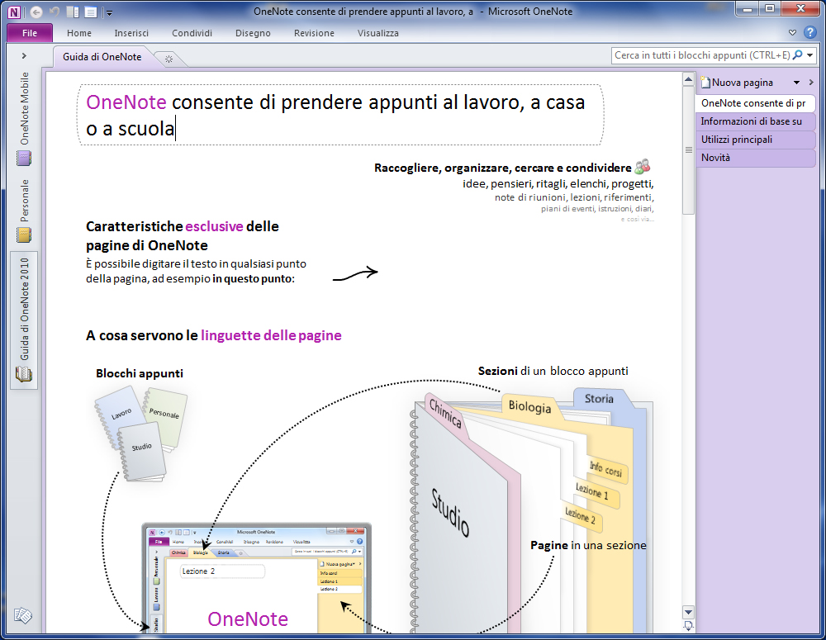Create a new section with the starred tab
Viewport: 826px width, 640px height.
169,58
